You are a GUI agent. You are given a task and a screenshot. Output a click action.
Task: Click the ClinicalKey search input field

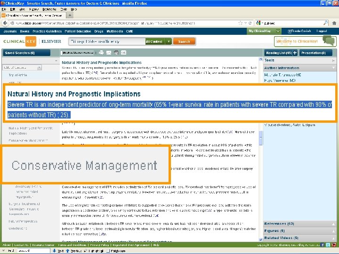point(107,41)
